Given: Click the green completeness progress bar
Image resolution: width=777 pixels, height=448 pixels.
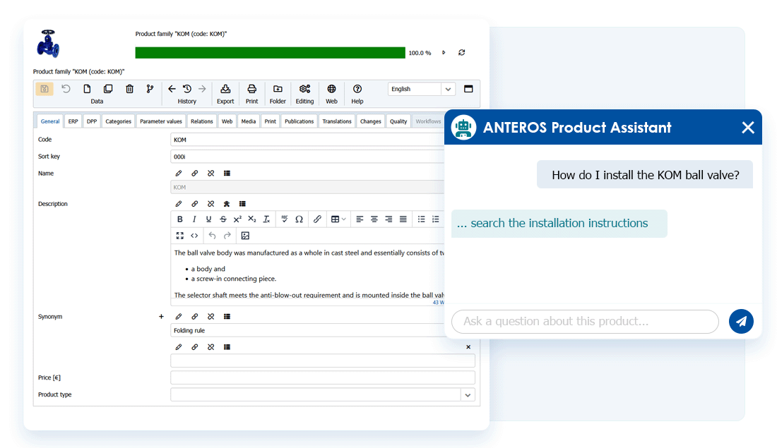Looking at the screenshot, I should [270, 52].
